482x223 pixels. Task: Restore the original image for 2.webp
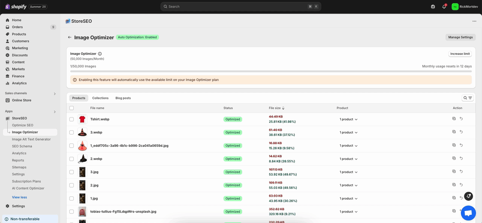click(x=461, y=158)
